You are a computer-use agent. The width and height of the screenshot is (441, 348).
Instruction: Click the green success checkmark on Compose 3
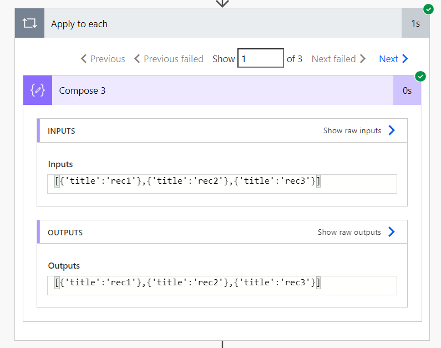click(x=420, y=76)
